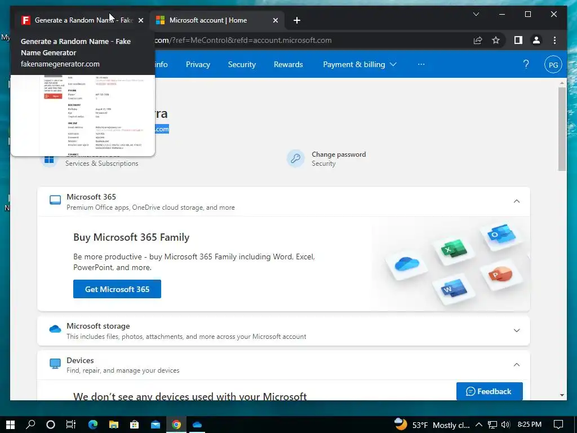Viewport: 577px width, 433px height.
Task: Click the Chrome taskbar icon
Action: pos(176,425)
